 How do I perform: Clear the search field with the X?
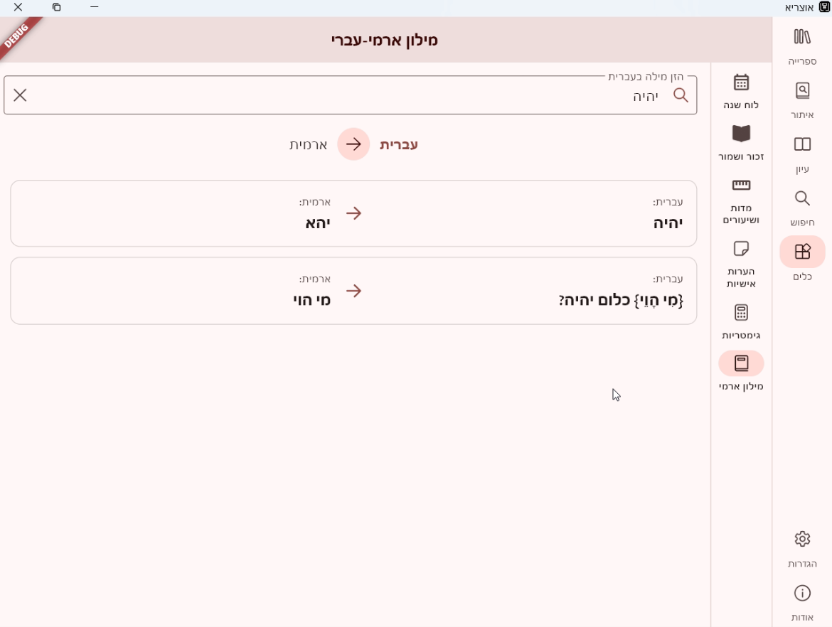tap(20, 95)
